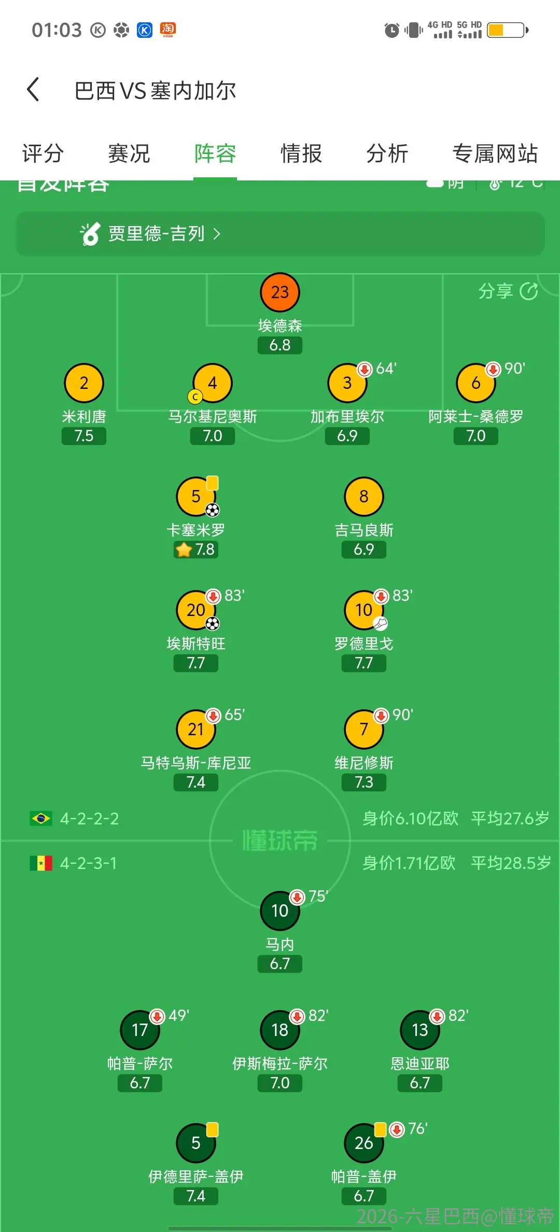Tap 卡塞米罗 number 5 player circle

[x=196, y=497]
